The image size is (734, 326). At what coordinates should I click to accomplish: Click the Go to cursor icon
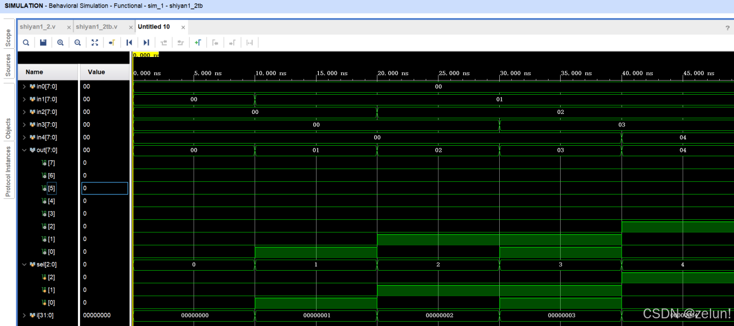[112, 43]
